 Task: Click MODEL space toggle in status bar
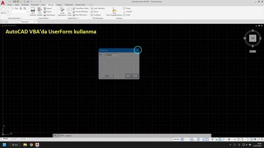(177, 139)
